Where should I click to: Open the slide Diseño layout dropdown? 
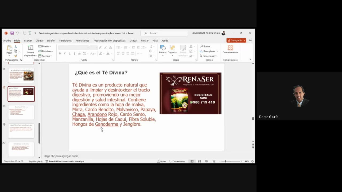click(45, 46)
